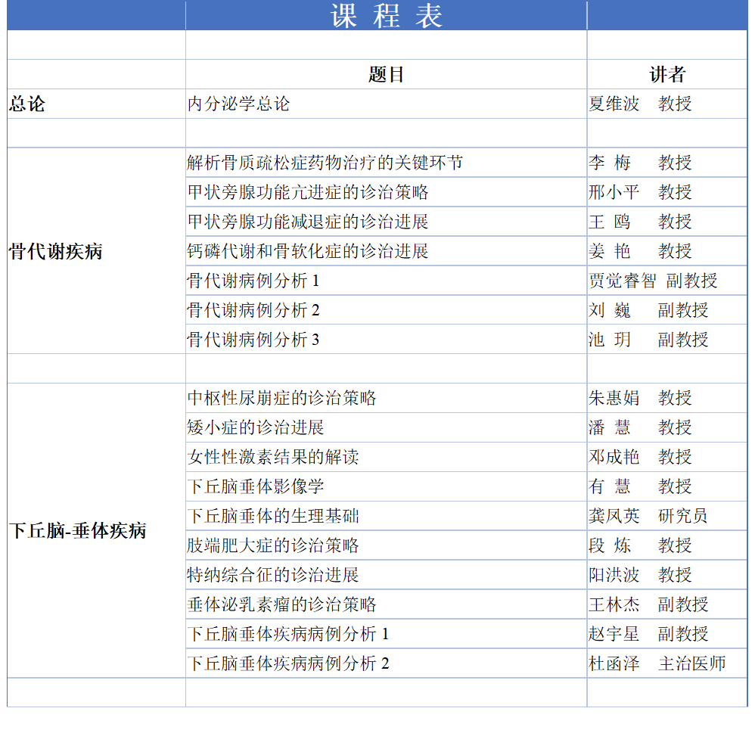Click speaker cell 杜函泽 主治医师

pyautogui.click(x=667, y=663)
